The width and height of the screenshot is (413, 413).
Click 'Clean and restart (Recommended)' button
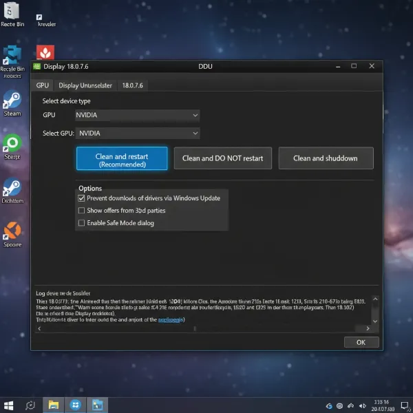122,158
